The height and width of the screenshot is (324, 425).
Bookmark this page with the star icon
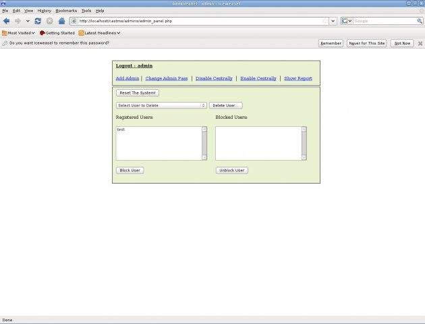pos(325,21)
